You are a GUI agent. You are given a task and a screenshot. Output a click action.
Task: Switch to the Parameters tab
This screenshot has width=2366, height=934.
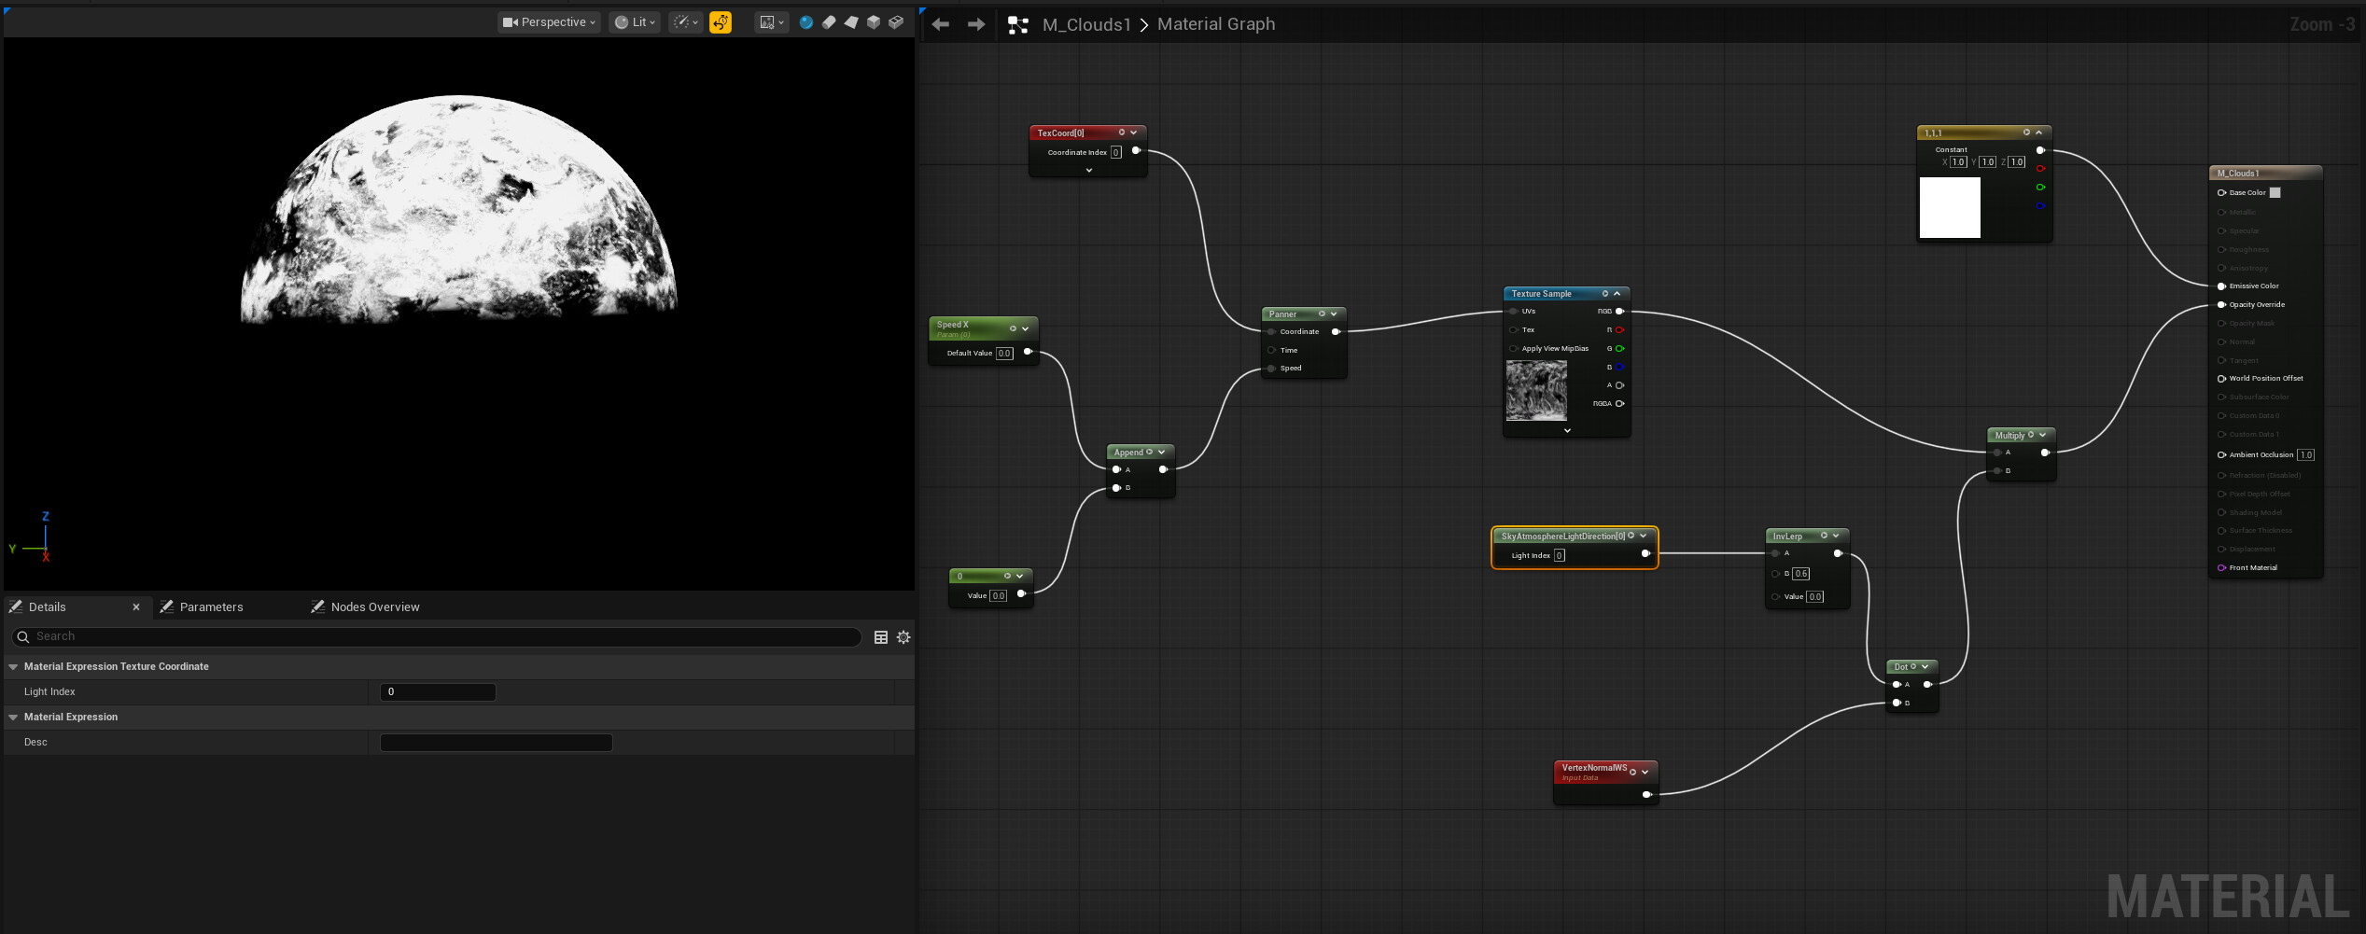point(211,607)
